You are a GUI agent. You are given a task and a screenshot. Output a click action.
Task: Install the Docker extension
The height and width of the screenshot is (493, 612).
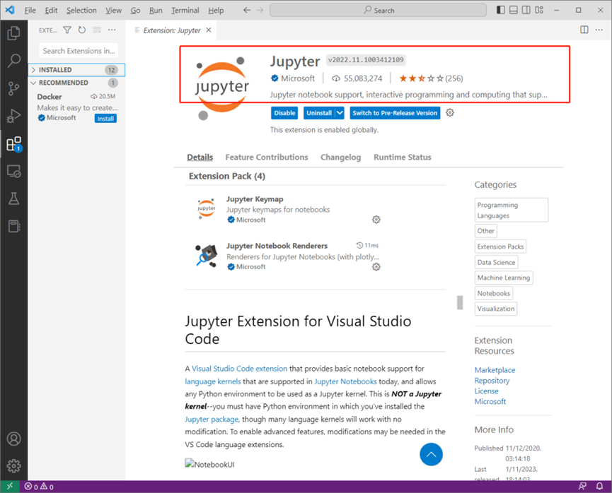tap(105, 119)
